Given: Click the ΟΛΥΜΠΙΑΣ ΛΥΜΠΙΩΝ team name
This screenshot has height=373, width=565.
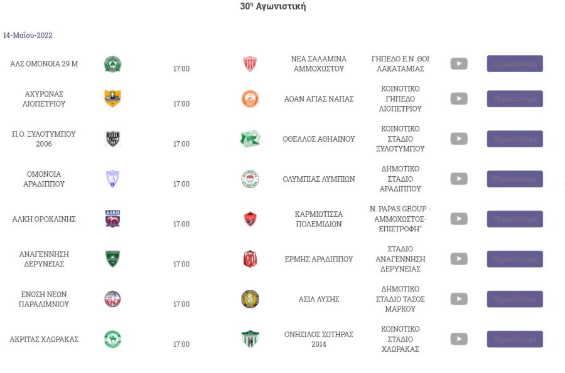Looking at the screenshot, I should 318,179.
